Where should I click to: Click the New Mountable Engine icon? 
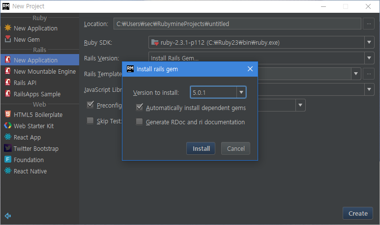(8, 71)
